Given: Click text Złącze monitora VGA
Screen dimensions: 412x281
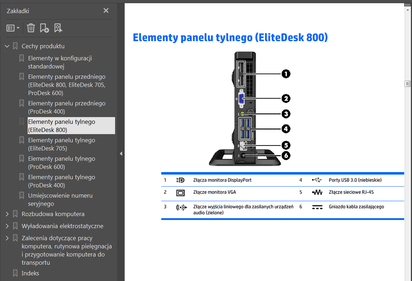Looking at the screenshot, I should click(215, 192).
